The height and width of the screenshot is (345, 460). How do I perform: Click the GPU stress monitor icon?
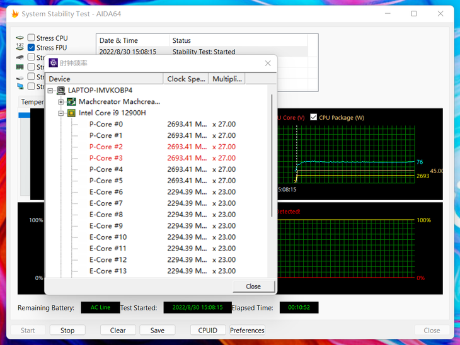20,86
